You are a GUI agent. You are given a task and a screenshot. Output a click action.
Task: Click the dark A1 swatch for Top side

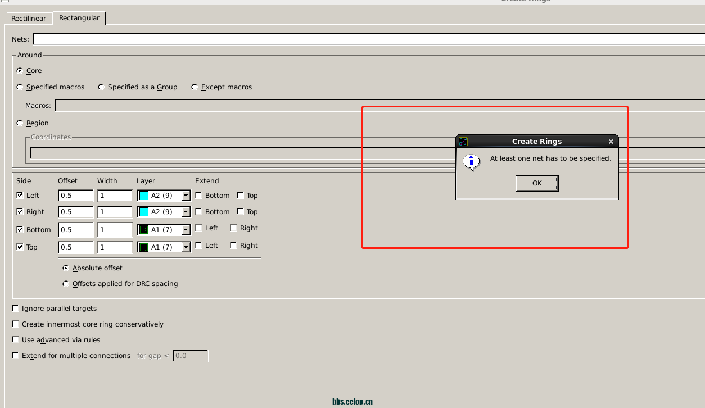click(x=144, y=247)
